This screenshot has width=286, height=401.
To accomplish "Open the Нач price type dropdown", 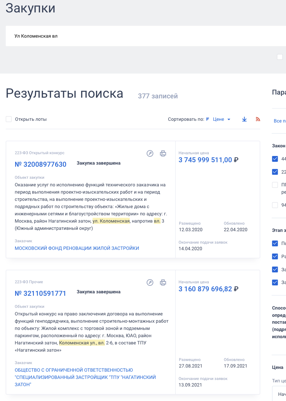I will tap(279, 394).
